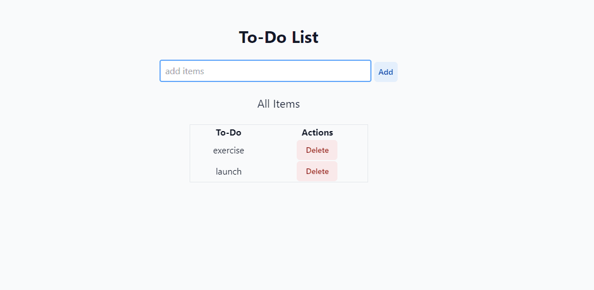Click the All Items heading
Screen dimensions: 594x290
coord(278,104)
